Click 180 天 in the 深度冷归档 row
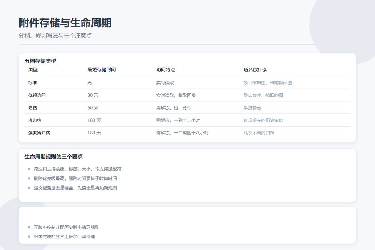 94,133
